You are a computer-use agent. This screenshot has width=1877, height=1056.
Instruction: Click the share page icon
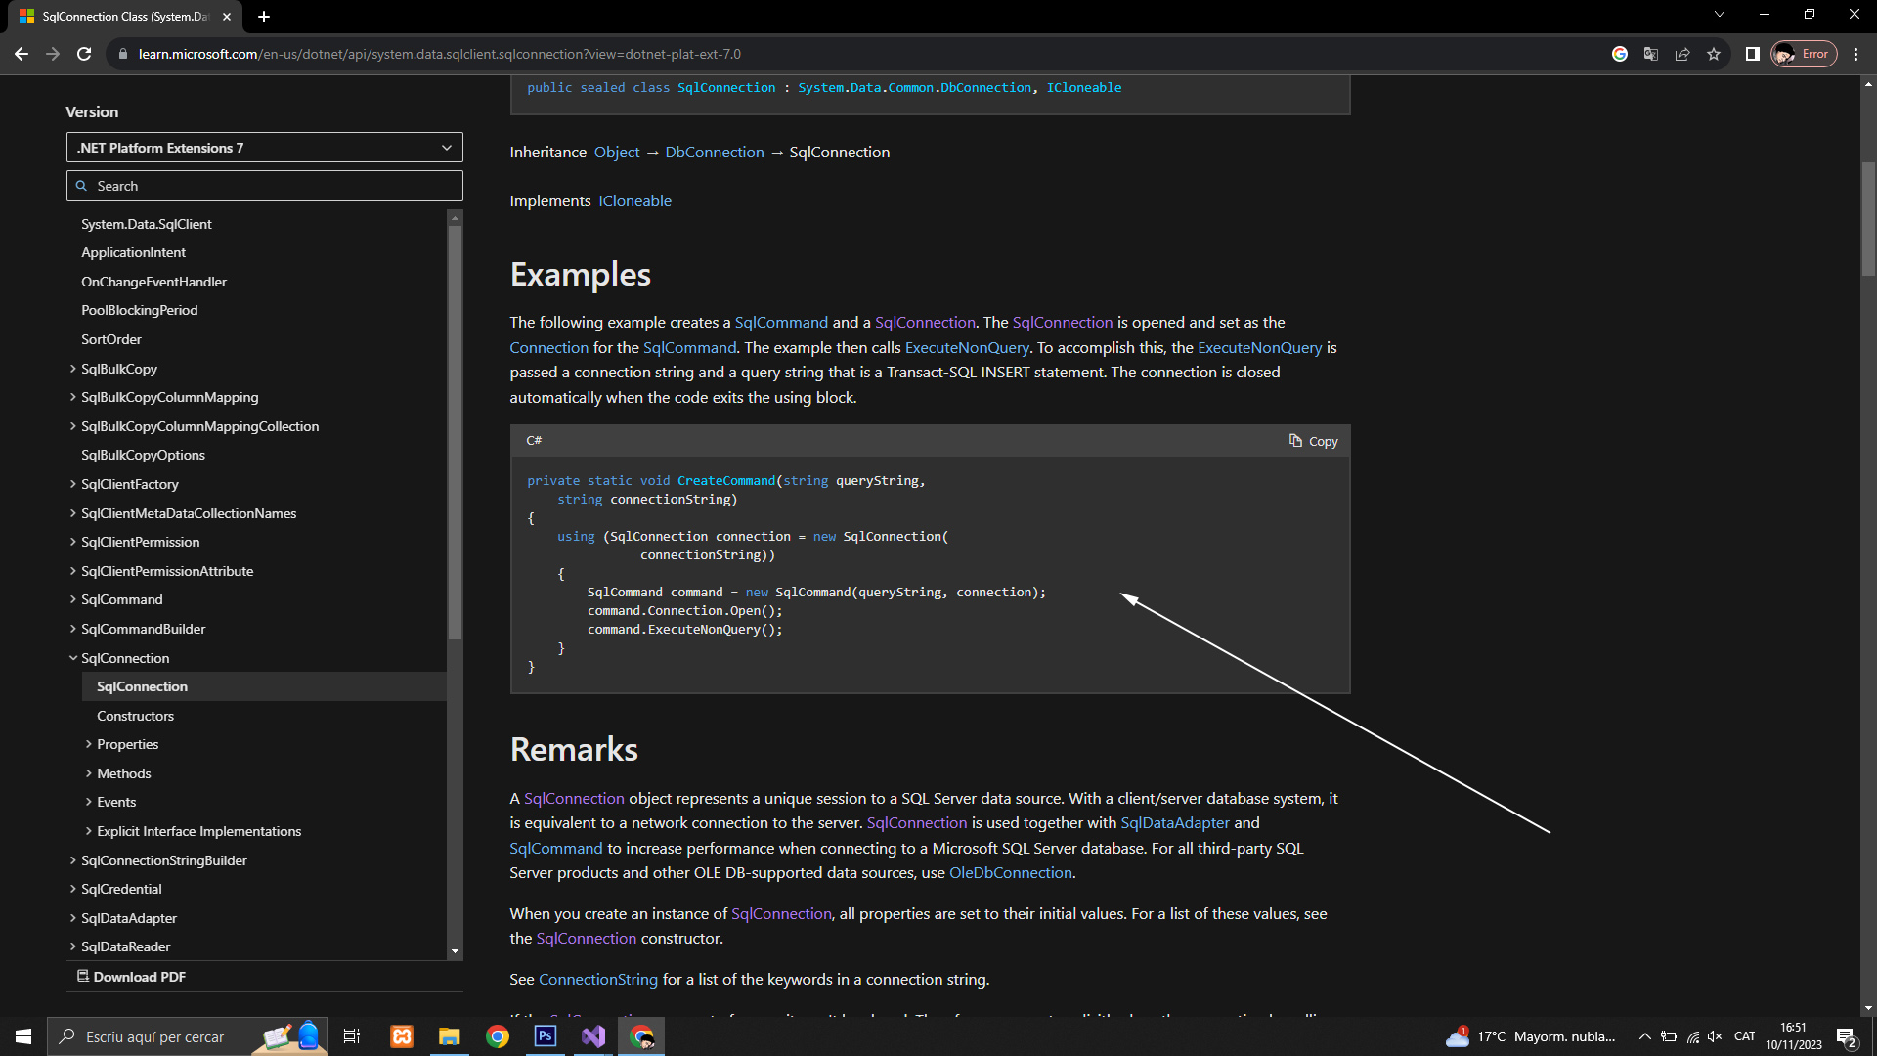point(1682,54)
